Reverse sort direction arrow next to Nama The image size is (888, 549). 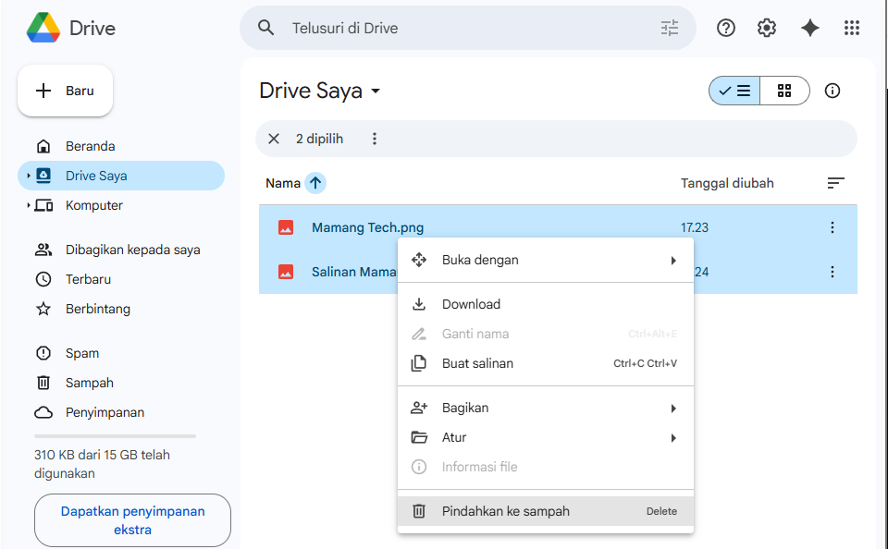coord(315,183)
